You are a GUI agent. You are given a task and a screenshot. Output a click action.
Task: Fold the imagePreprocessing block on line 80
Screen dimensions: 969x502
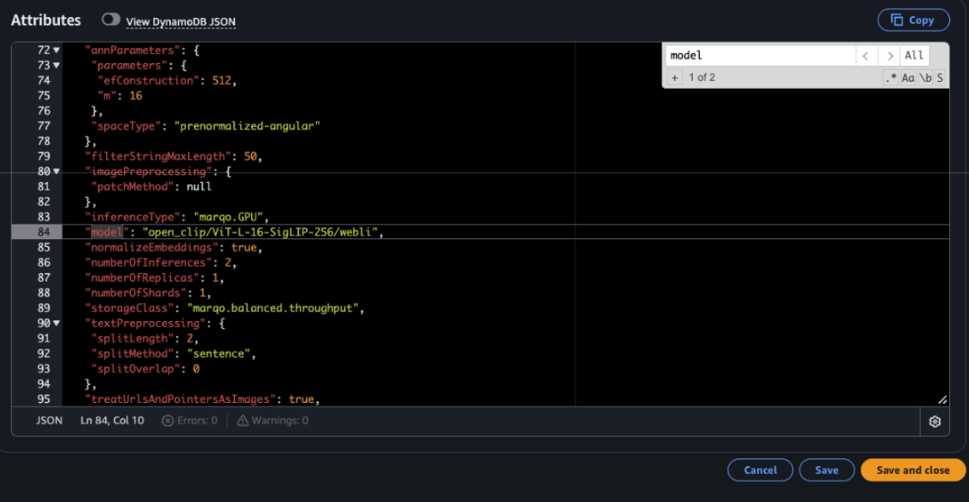coord(56,172)
